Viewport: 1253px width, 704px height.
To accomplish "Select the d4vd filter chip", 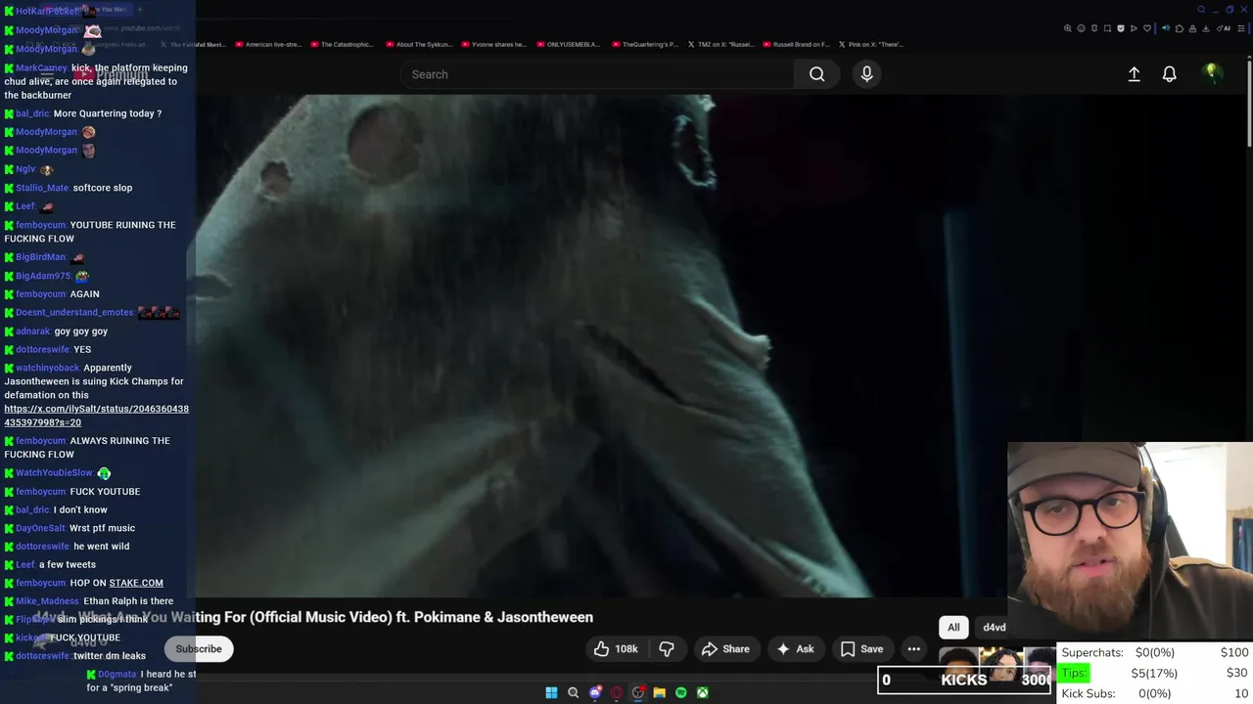I will click(x=994, y=628).
